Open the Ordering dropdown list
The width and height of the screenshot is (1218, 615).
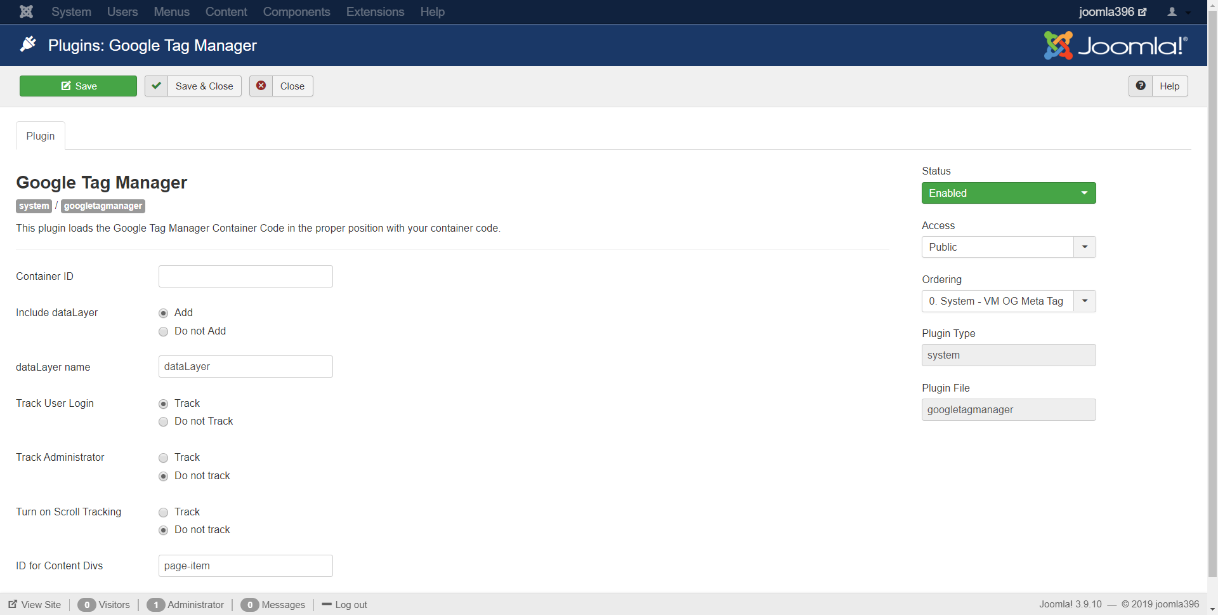[x=1084, y=301]
